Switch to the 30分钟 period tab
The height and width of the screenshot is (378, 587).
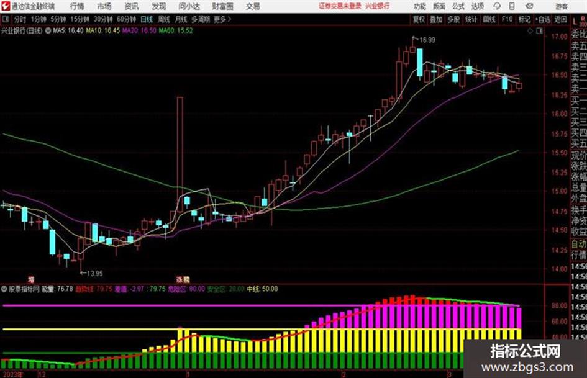103,19
